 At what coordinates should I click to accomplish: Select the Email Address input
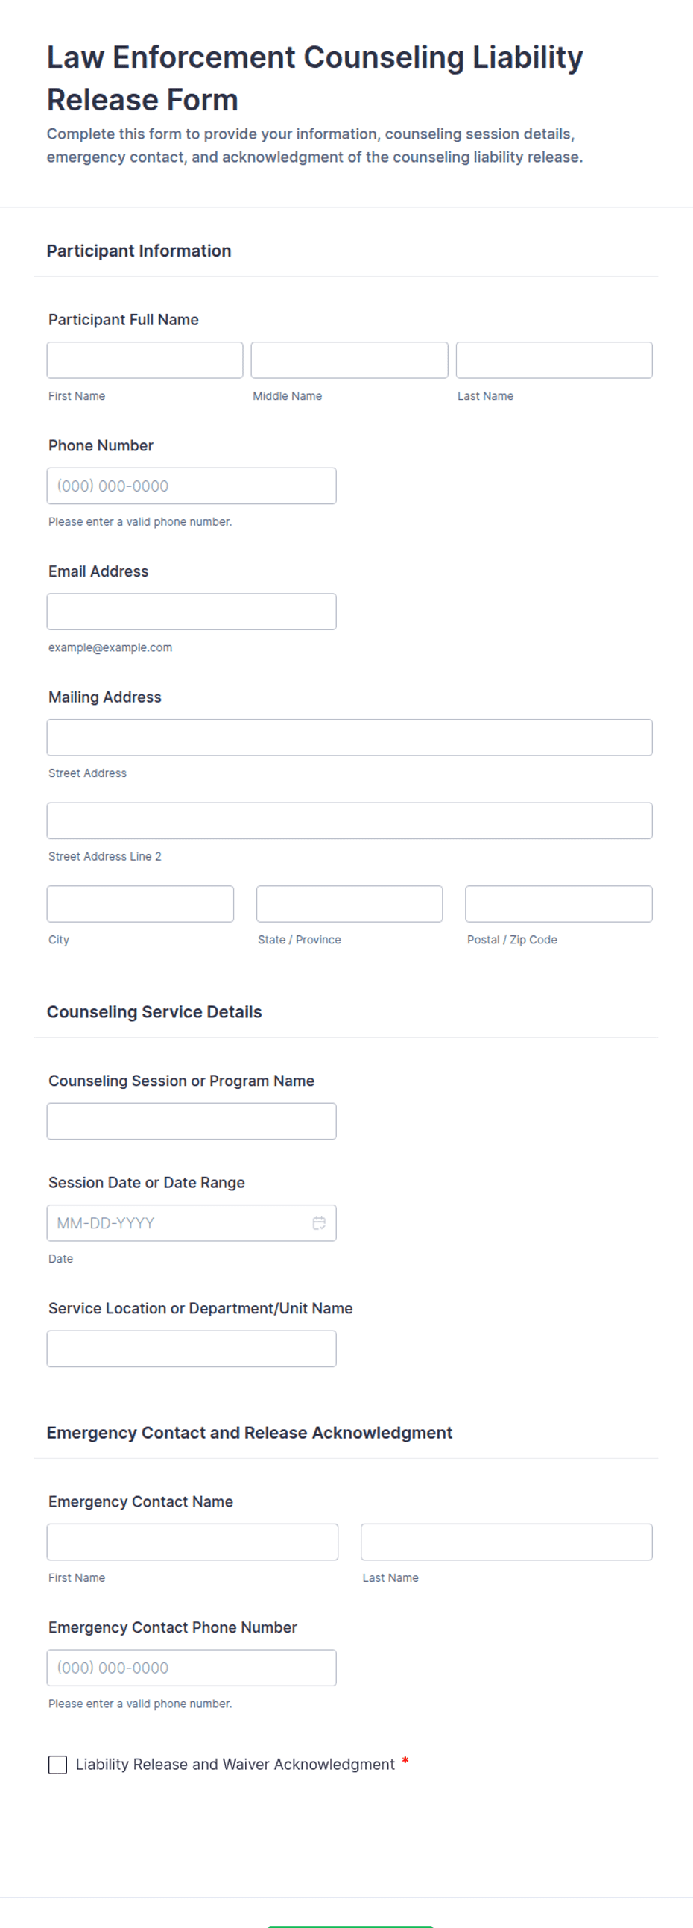coord(192,612)
